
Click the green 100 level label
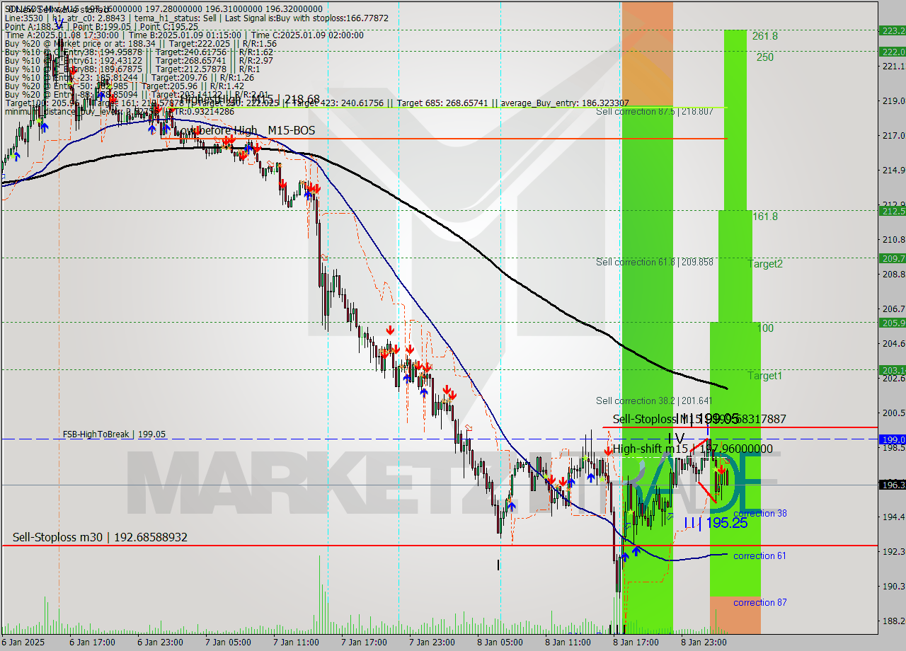(765, 328)
